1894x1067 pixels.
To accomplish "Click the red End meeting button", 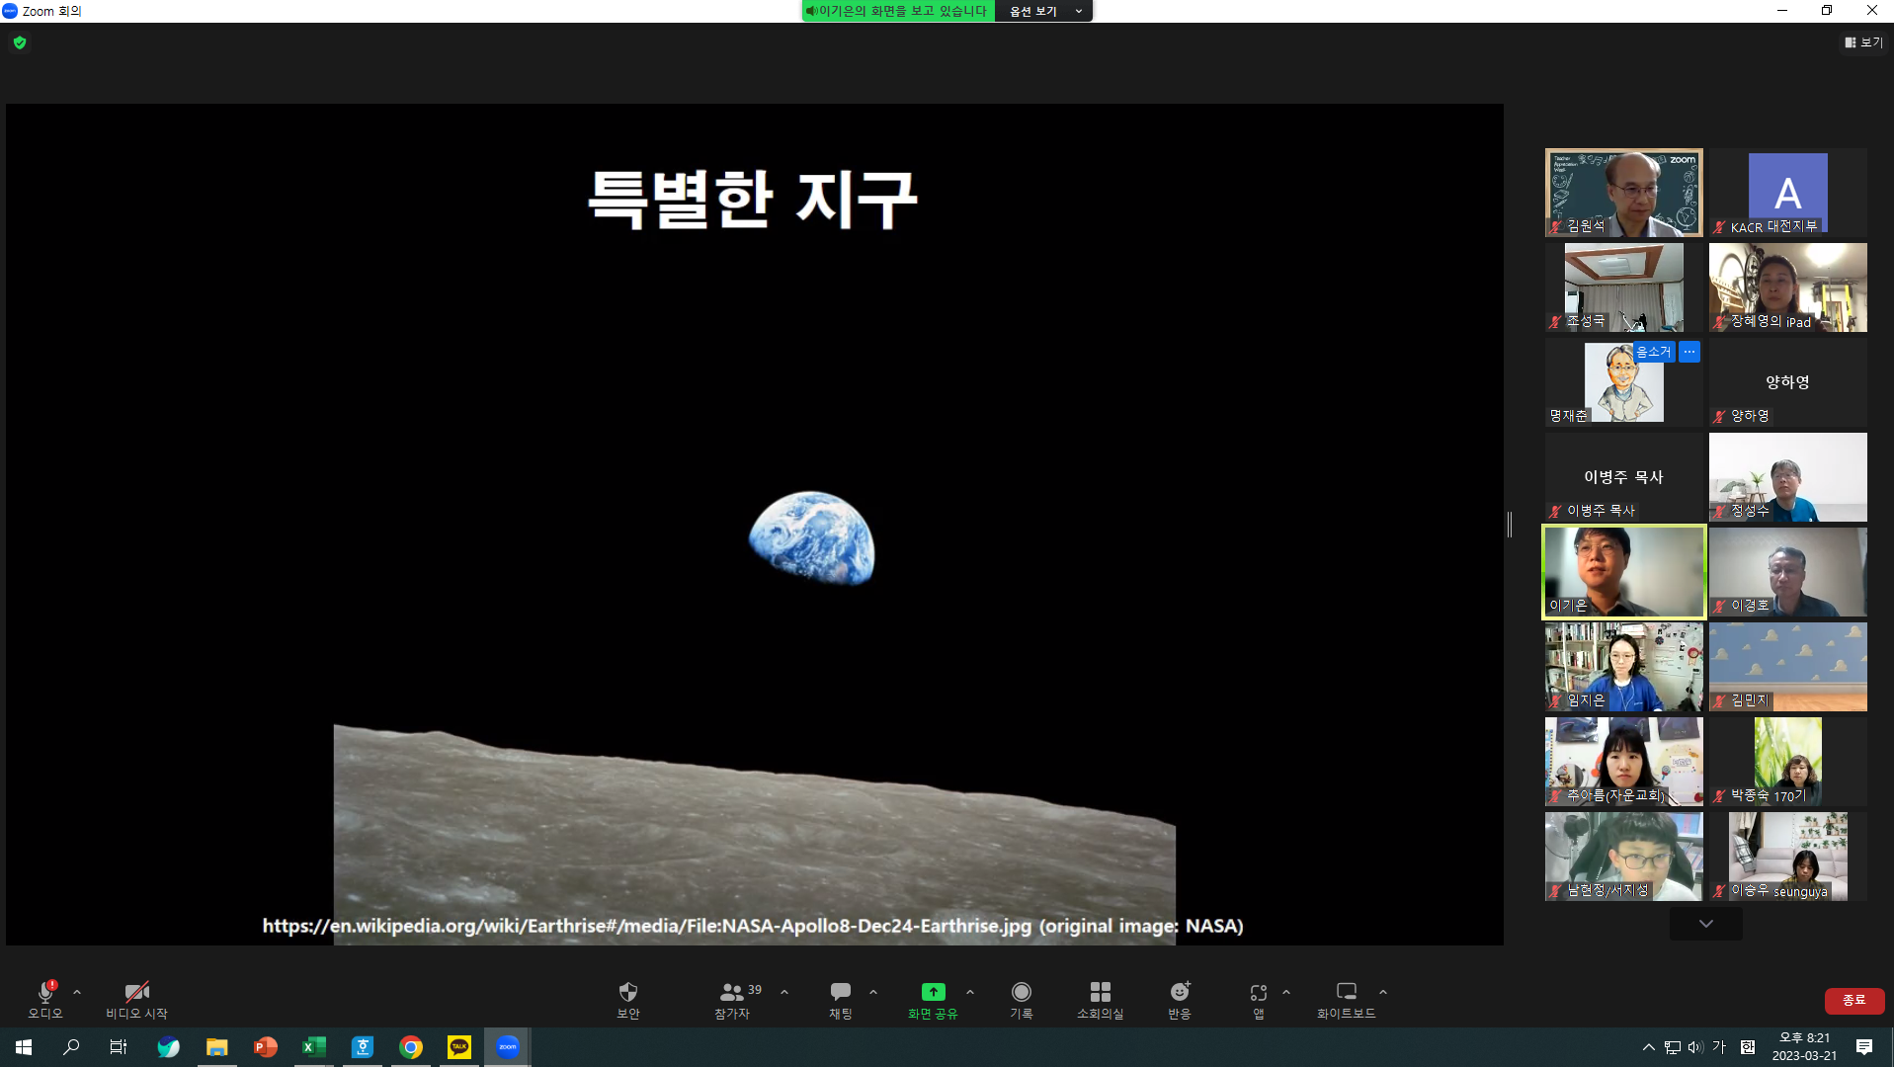I will click(1854, 1000).
